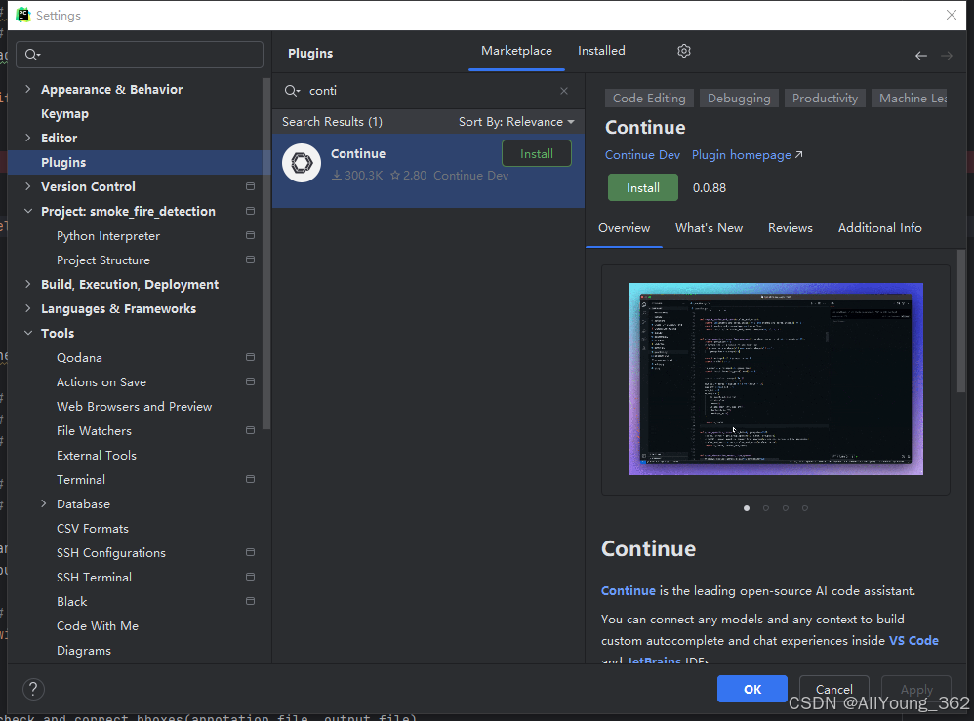Follow the VS Code link in description
The width and height of the screenshot is (974, 721).
pyautogui.click(x=913, y=640)
